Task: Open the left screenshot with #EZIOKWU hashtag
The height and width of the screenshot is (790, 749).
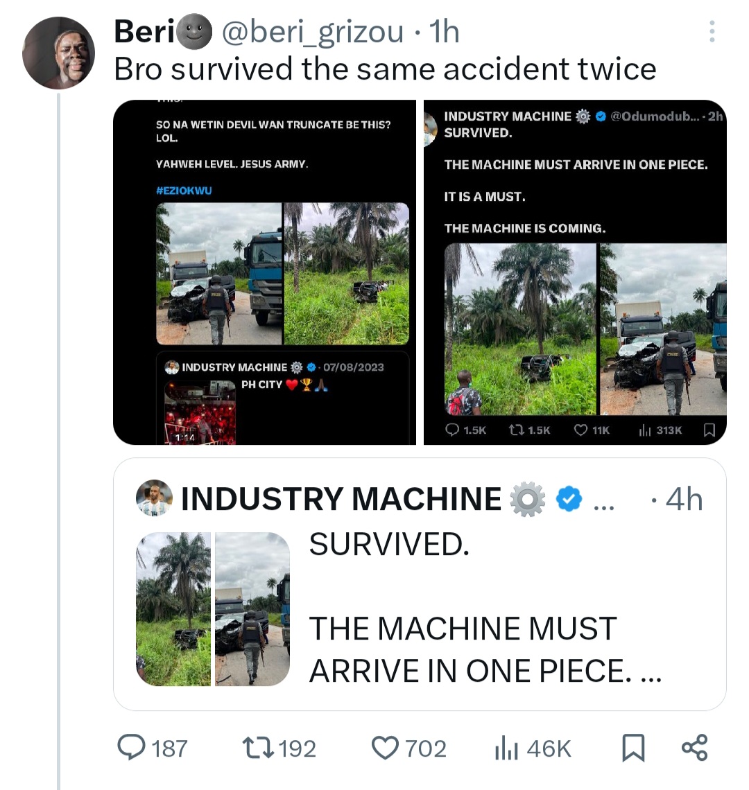Action: pos(264,272)
